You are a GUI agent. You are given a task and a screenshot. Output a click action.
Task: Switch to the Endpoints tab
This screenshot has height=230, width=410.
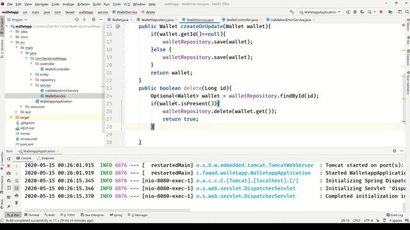tap(45, 158)
